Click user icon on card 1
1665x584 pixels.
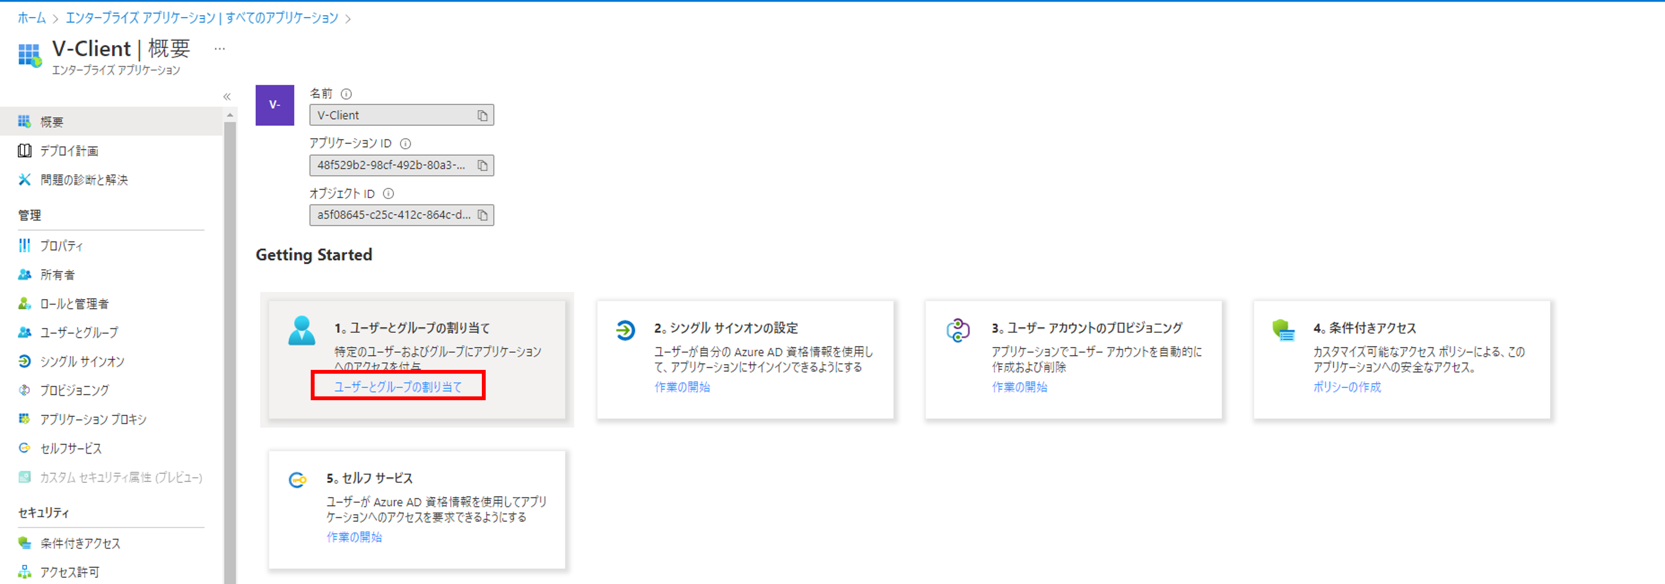tap(302, 330)
